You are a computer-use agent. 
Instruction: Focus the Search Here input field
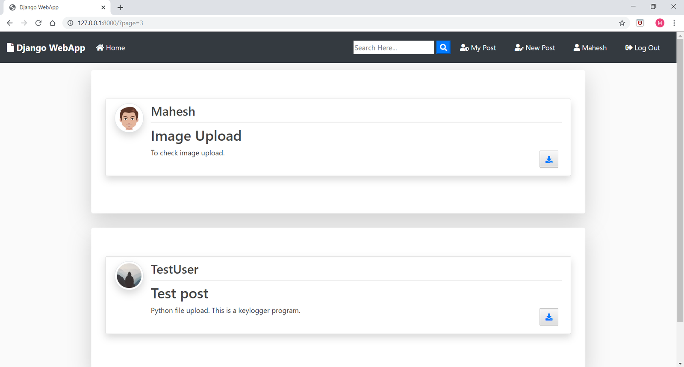click(393, 47)
